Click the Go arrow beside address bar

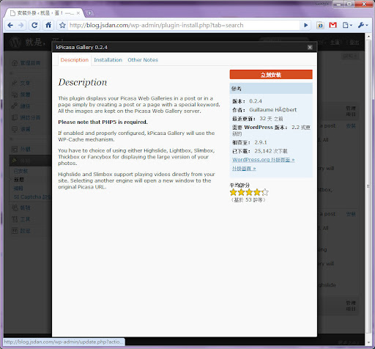(305, 25)
